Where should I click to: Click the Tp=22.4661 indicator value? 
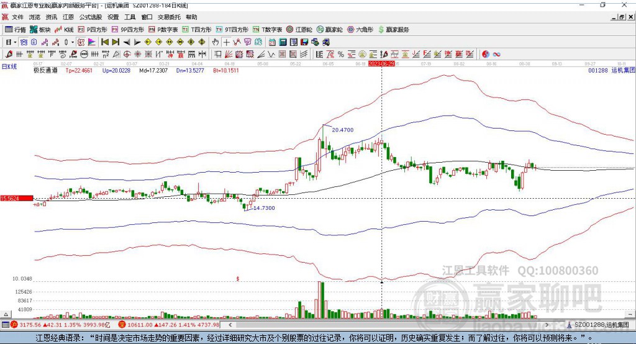79,70
